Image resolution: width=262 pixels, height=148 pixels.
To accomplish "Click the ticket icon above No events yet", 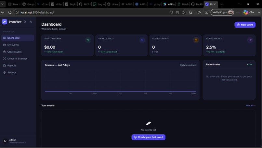I will coord(148,123).
